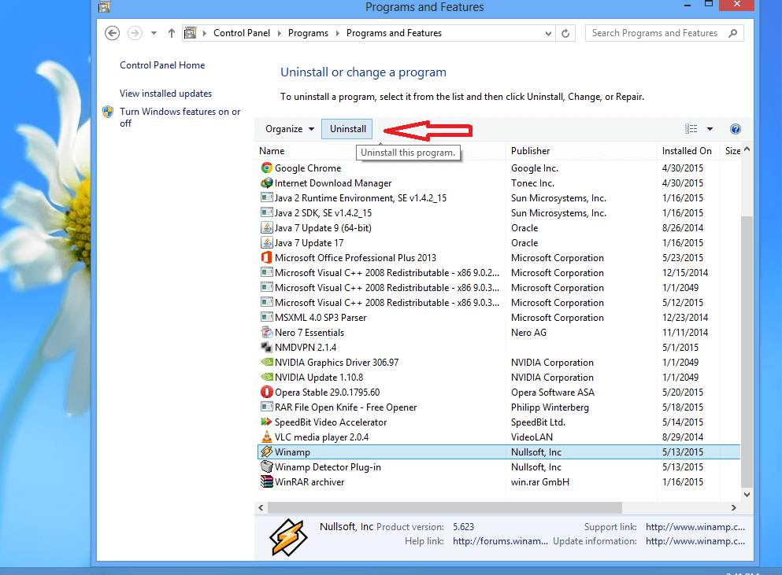Select Control Panel breadcrumb
This screenshot has height=575, width=782.
click(x=242, y=33)
